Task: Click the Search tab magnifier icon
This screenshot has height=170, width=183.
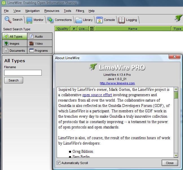Action: point(8,20)
